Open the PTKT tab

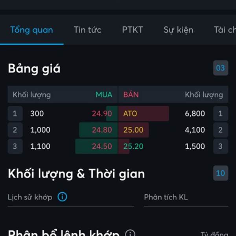(x=133, y=30)
